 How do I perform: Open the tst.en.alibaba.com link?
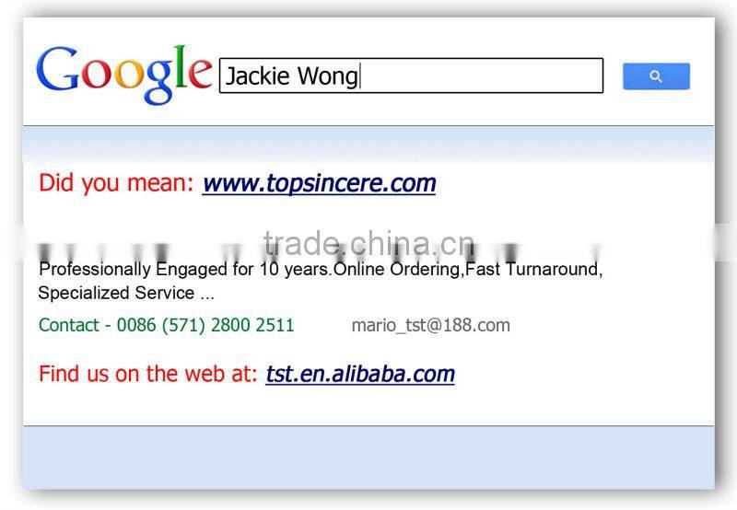coord(360,375)
